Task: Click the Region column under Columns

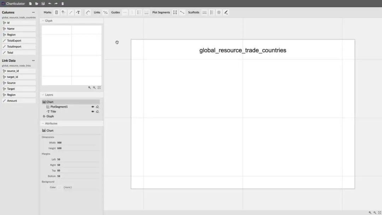Action: pyautogui.click(x=19, y=35)
